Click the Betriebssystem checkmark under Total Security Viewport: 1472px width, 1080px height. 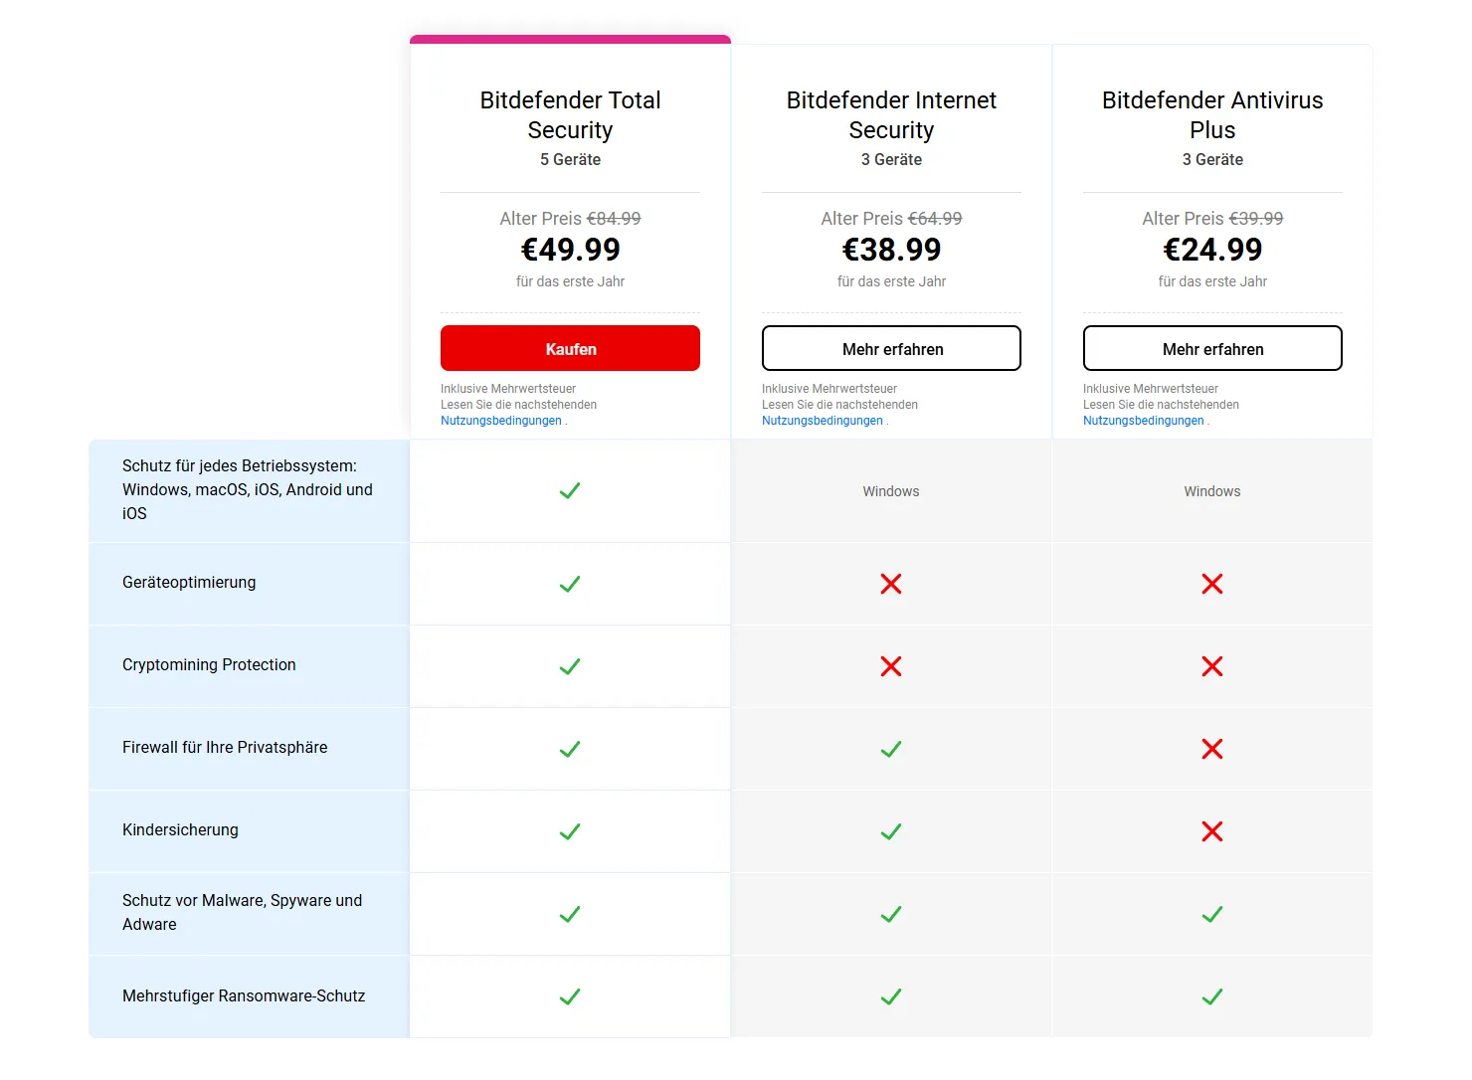tap(570, 490)
